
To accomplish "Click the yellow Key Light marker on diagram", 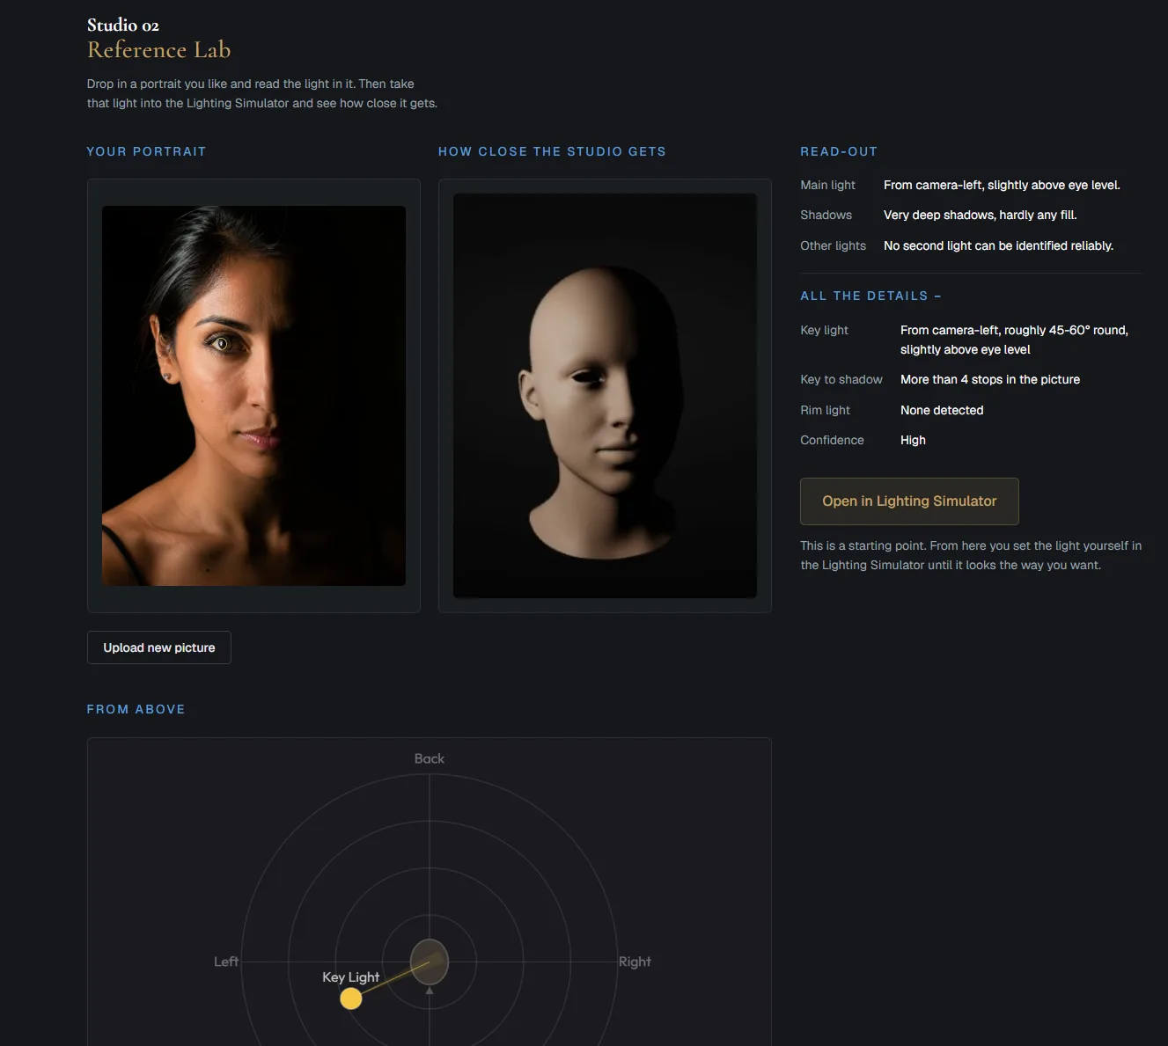I will coord(351,998).
